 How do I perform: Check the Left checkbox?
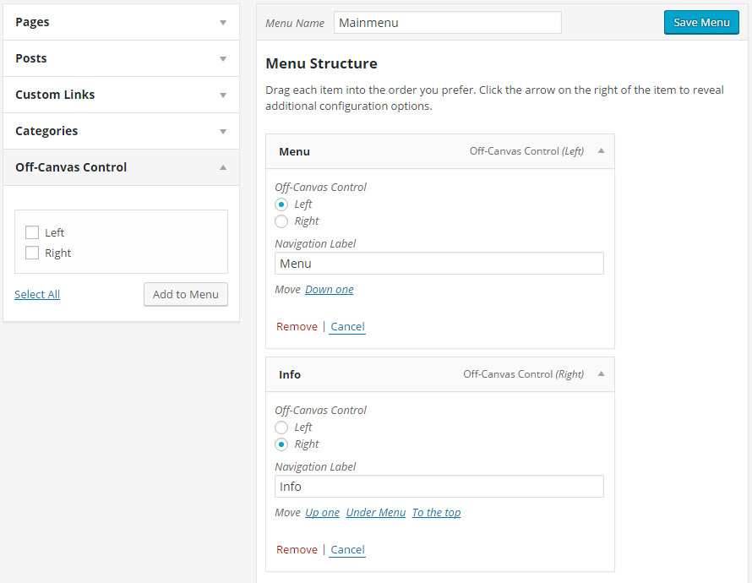(32, 232)
